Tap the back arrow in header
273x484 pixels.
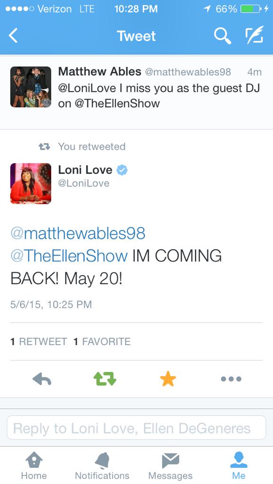click(13, 35)
